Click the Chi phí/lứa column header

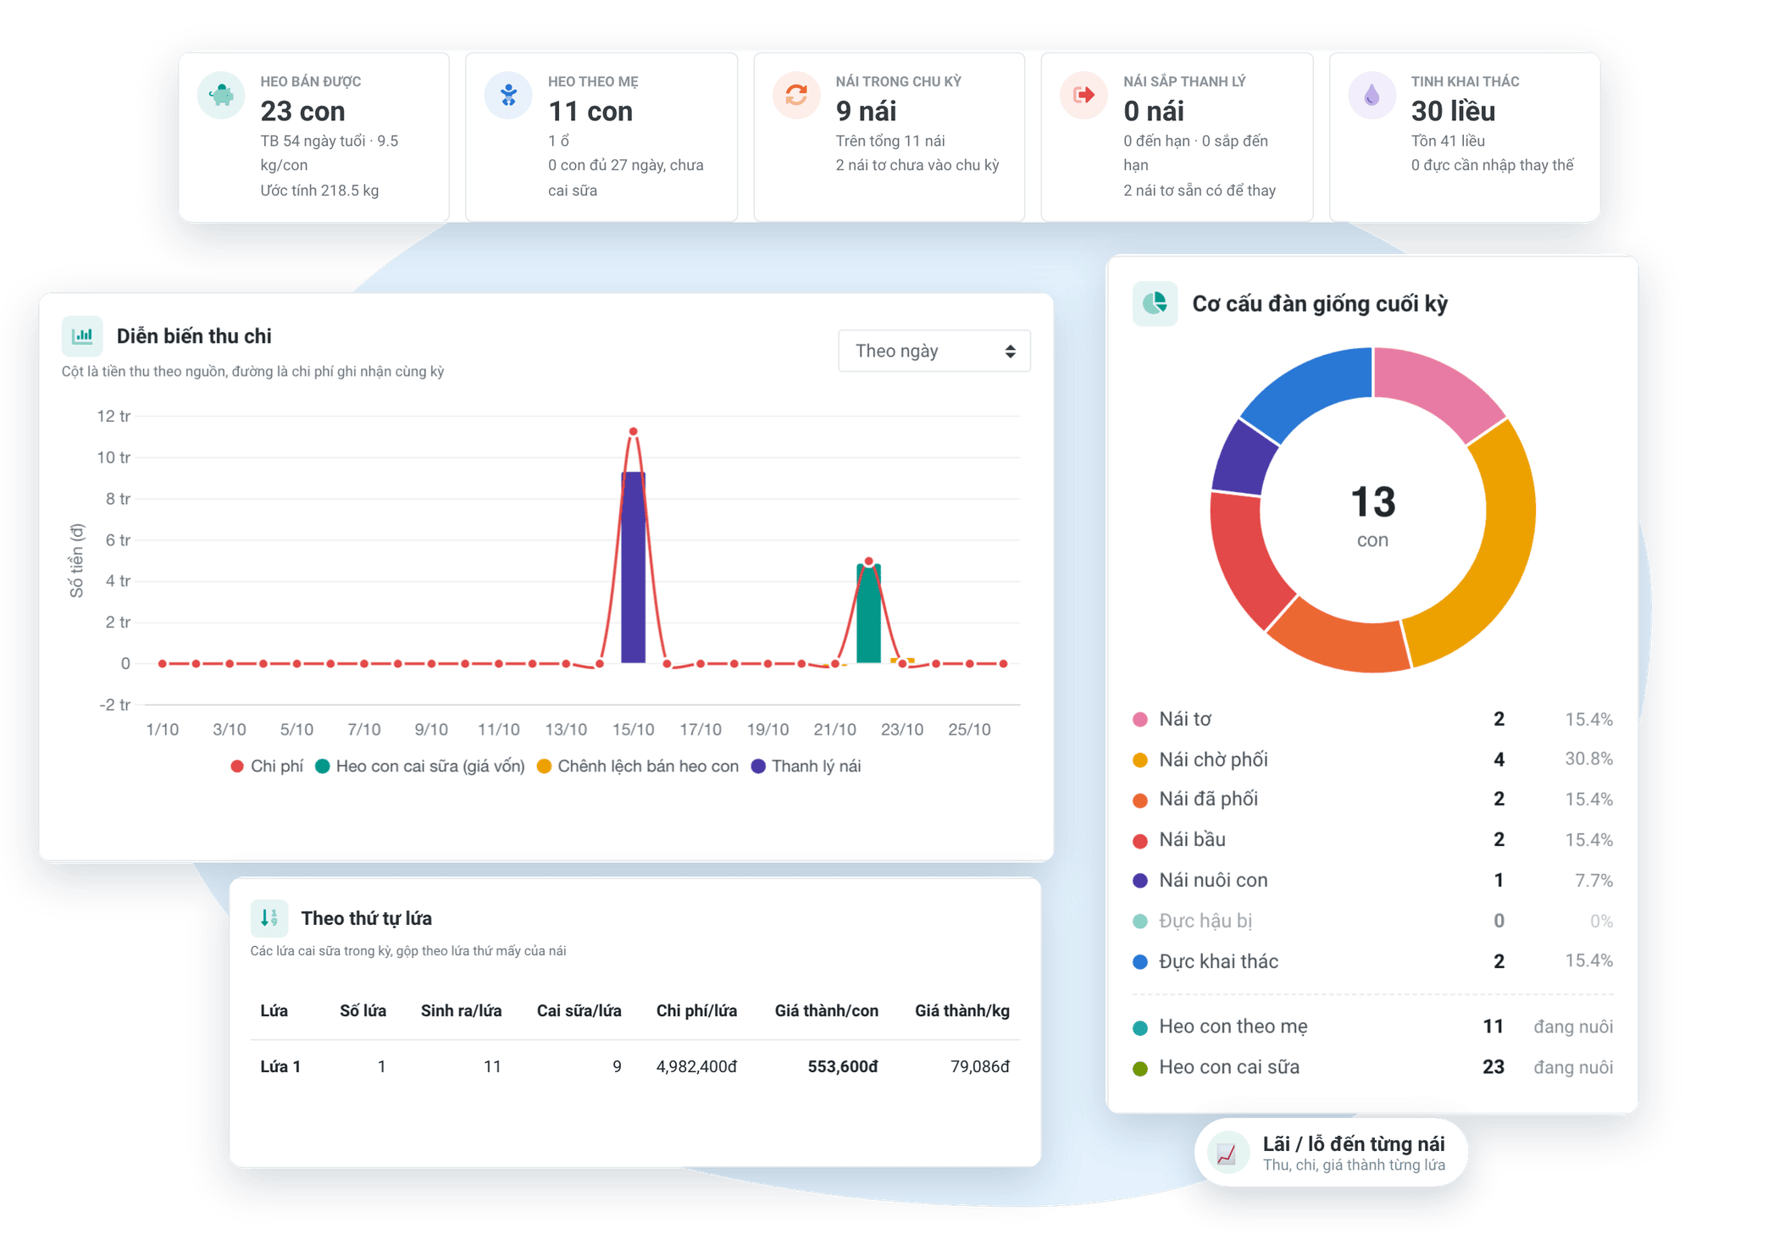696,1010
